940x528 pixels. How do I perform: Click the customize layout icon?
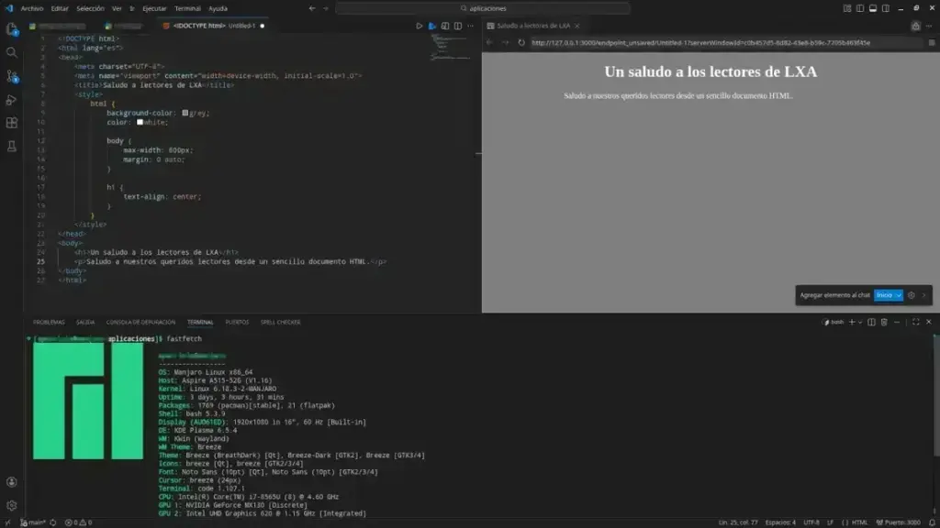pos(847,8)
